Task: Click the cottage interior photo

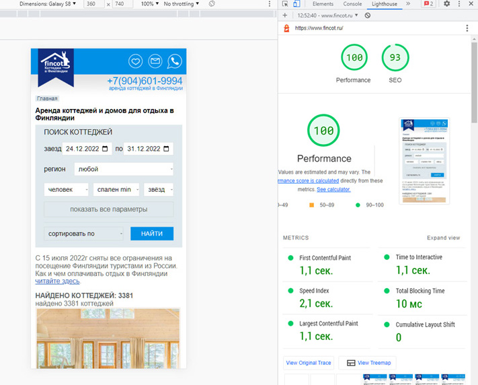Action: (108, 339)
